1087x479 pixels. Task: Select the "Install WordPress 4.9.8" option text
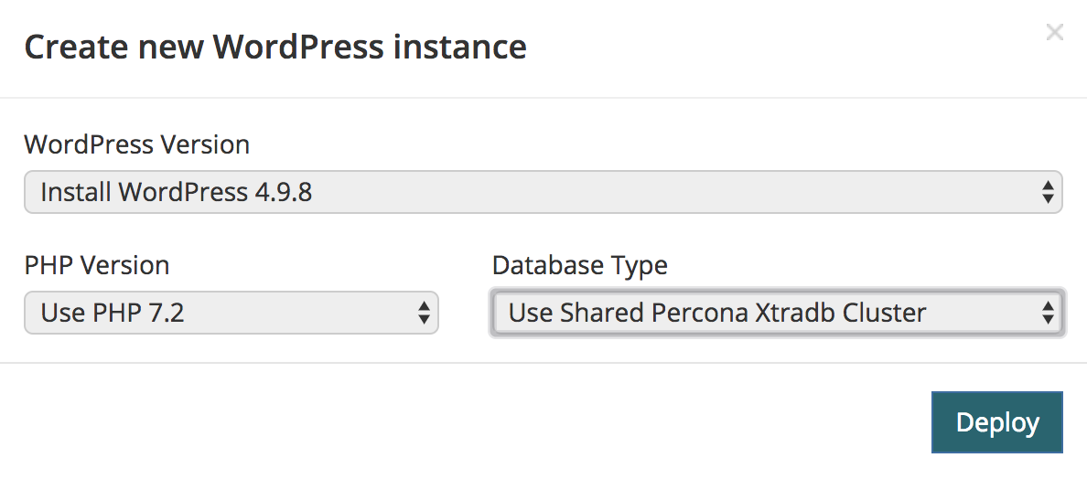point(177,192)
